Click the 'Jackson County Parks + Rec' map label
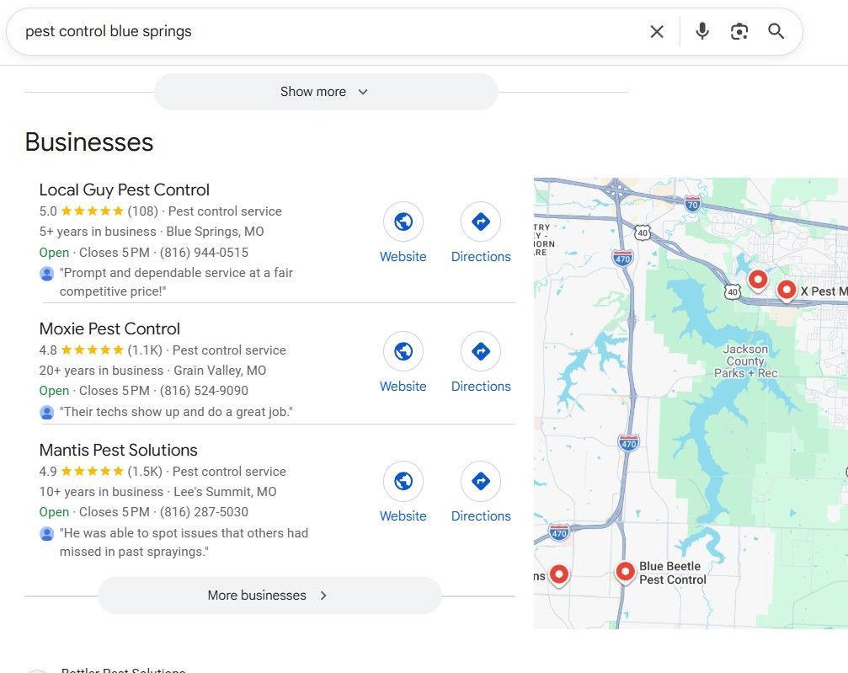The height and width of the screenshot is (673, 848). pos(745,361)
